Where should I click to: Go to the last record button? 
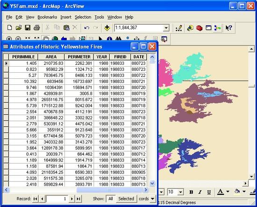(79, 199)
